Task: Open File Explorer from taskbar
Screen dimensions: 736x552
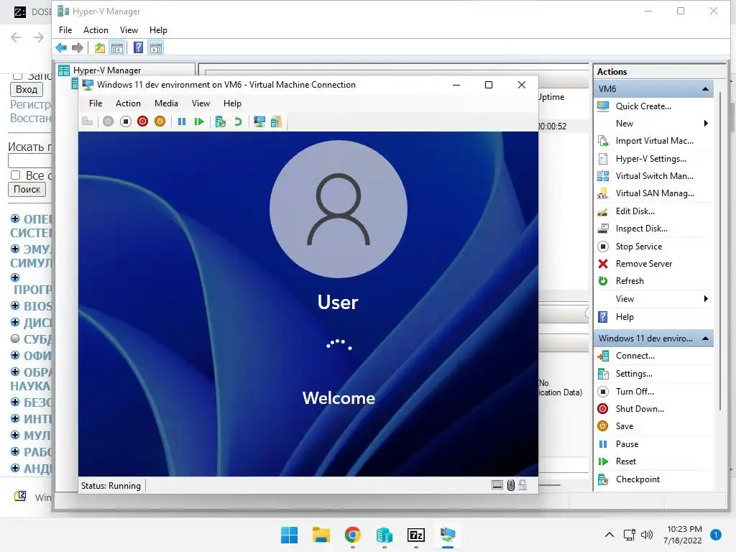Action: click(321, 535)
